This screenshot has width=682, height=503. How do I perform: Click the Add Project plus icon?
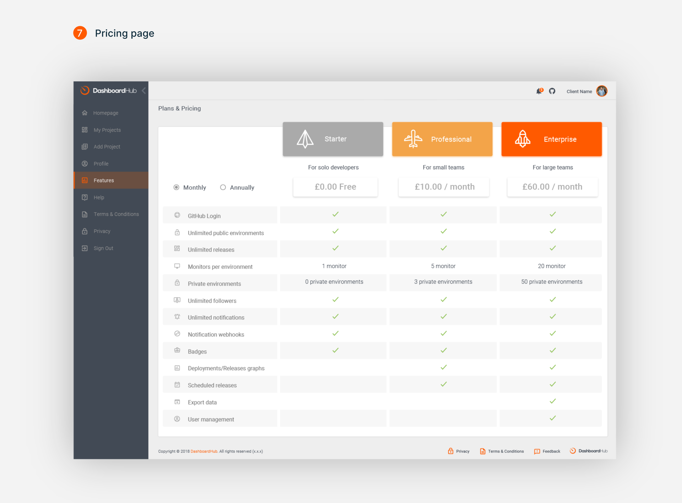(85, 147)
